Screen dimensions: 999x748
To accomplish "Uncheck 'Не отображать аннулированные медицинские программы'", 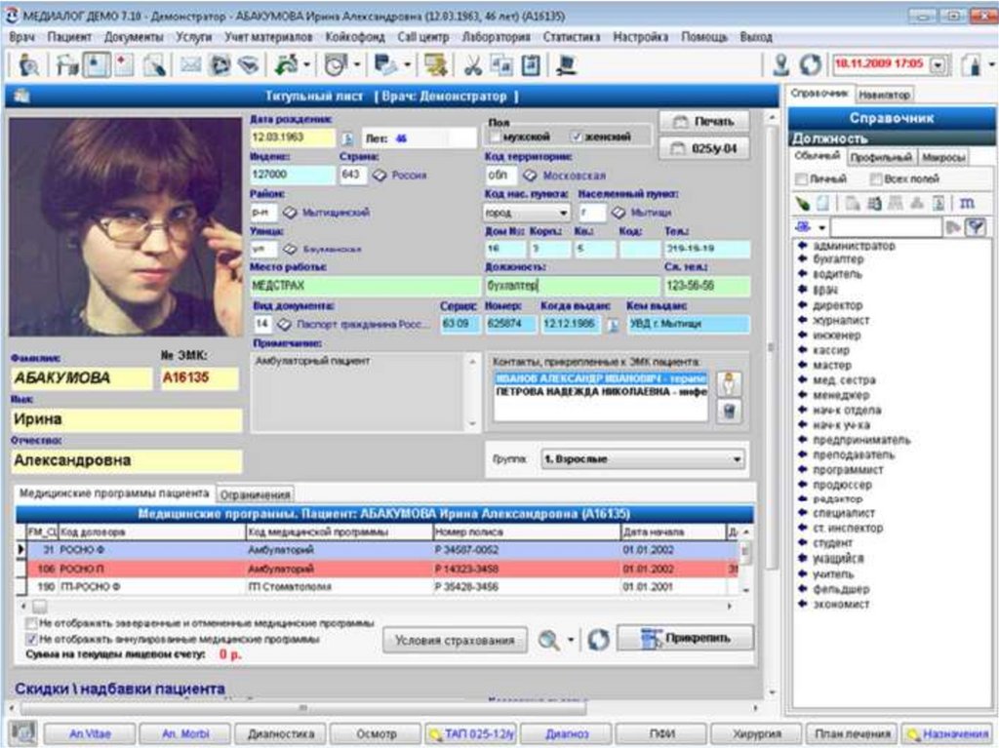I will pyautogui.click(x=31, y=639).
